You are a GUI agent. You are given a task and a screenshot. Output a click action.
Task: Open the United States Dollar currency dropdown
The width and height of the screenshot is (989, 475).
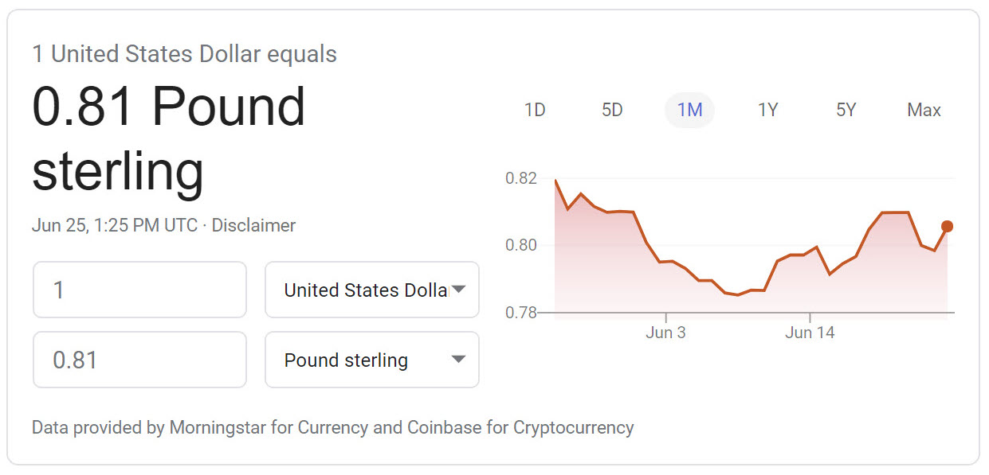(371, 290)
